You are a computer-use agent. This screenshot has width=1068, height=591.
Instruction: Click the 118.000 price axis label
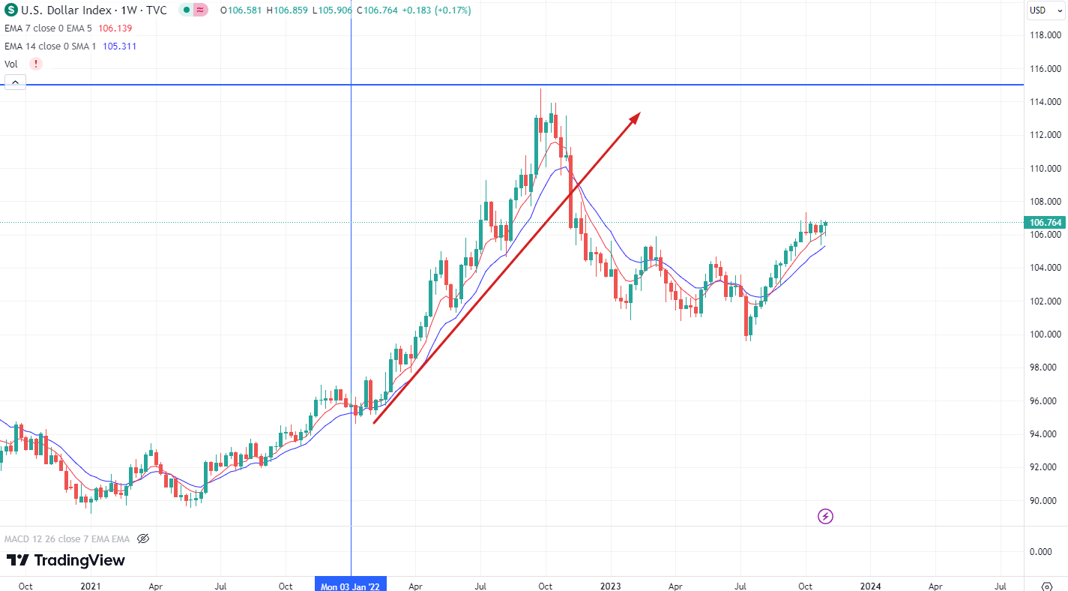point(1045,35)
